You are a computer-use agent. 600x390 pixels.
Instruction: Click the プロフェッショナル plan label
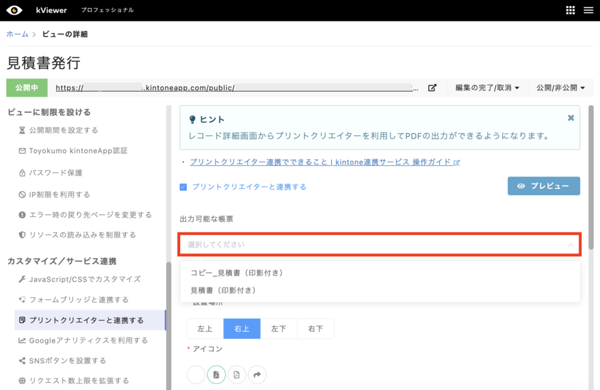click(107, 10)
